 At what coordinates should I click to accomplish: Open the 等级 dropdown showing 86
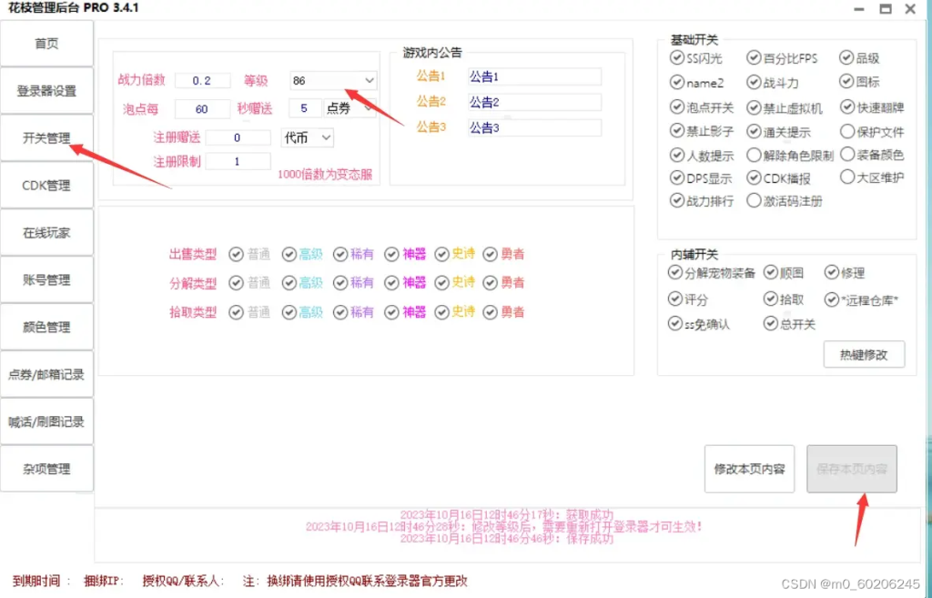332,80
